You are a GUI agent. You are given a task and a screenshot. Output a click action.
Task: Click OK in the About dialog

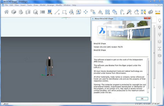[x=142, y=99]
